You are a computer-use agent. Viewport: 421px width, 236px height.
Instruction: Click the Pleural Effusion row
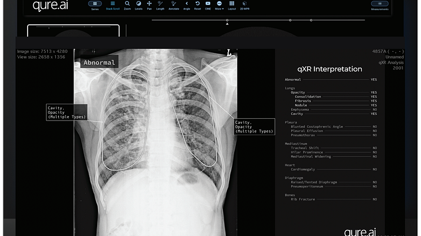coord(334,131)
